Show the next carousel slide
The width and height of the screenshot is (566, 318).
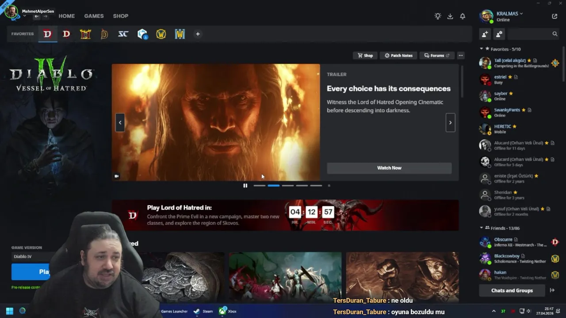450,122
